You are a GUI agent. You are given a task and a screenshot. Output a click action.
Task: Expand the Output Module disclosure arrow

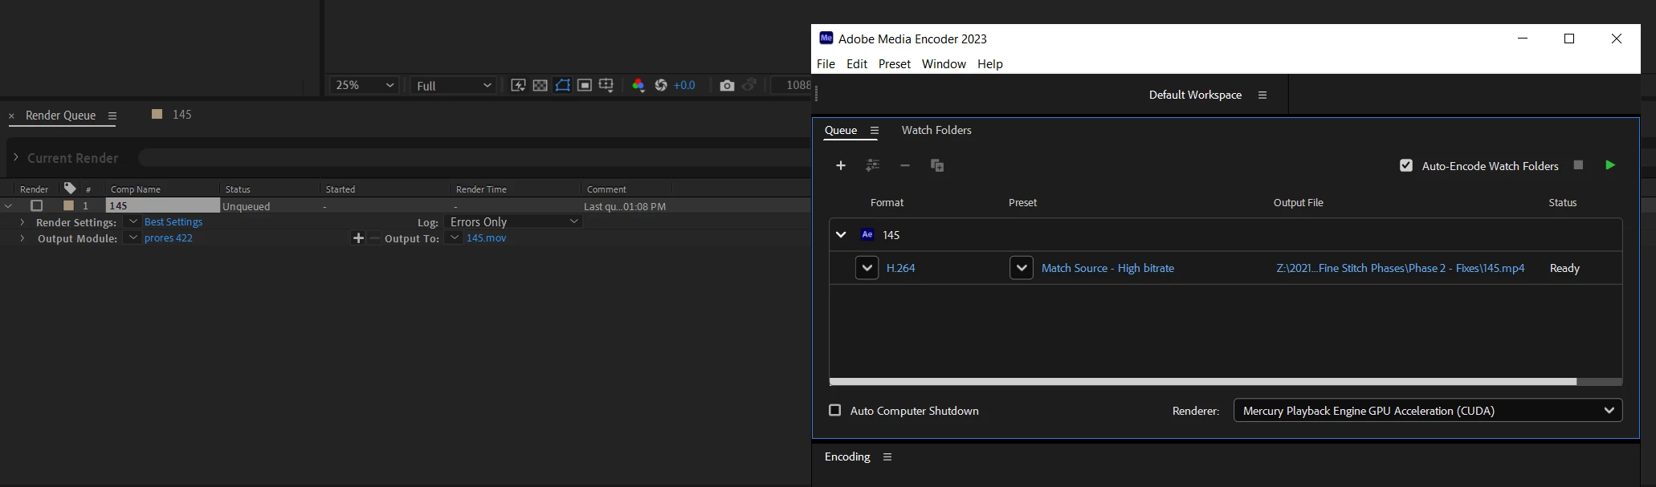pos(22,238)
